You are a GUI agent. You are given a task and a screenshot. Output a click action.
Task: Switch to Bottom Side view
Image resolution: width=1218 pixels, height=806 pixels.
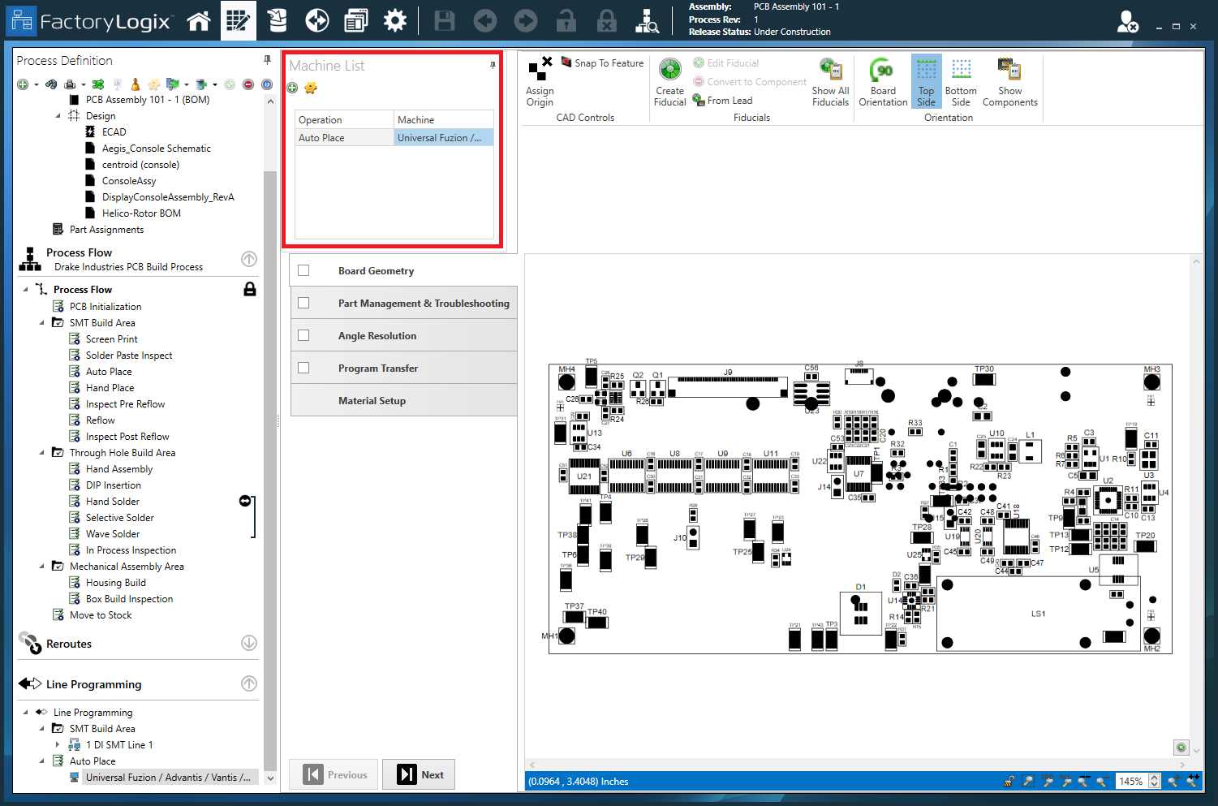pyautogui.click(x=961, y=81)
